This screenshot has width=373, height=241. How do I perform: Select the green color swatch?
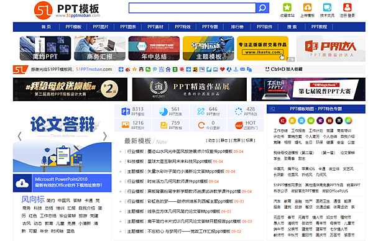(311, 120)
